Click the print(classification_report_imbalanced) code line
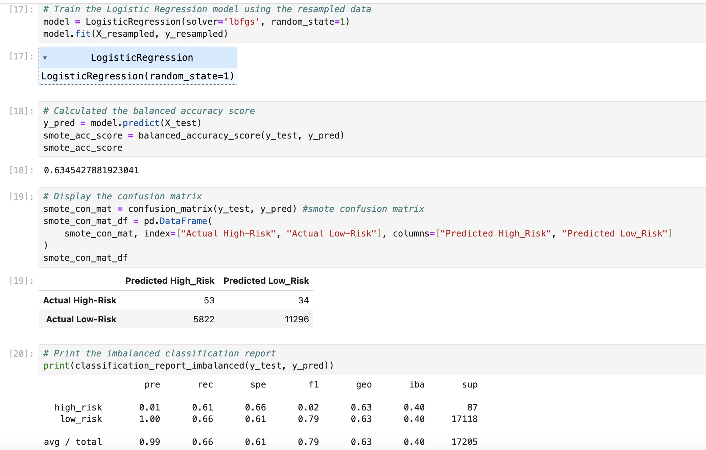The image size is (706, 450). pos(188,366)
